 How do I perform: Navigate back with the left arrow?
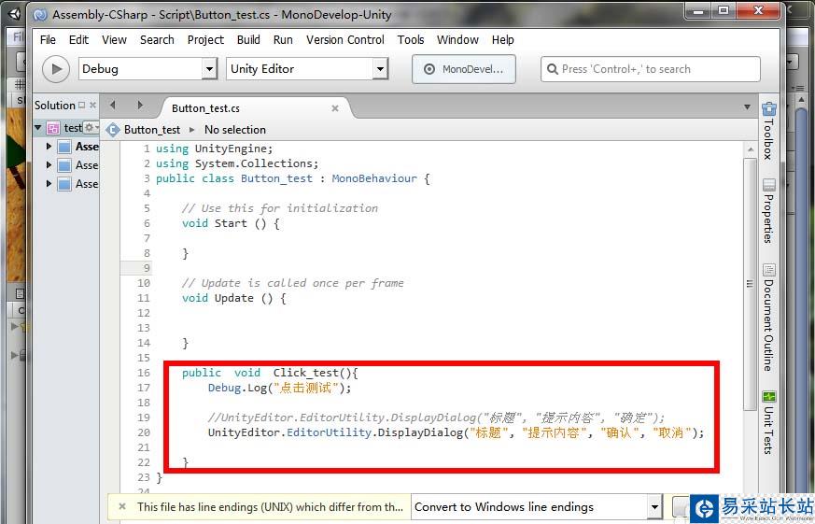point(112,105)
